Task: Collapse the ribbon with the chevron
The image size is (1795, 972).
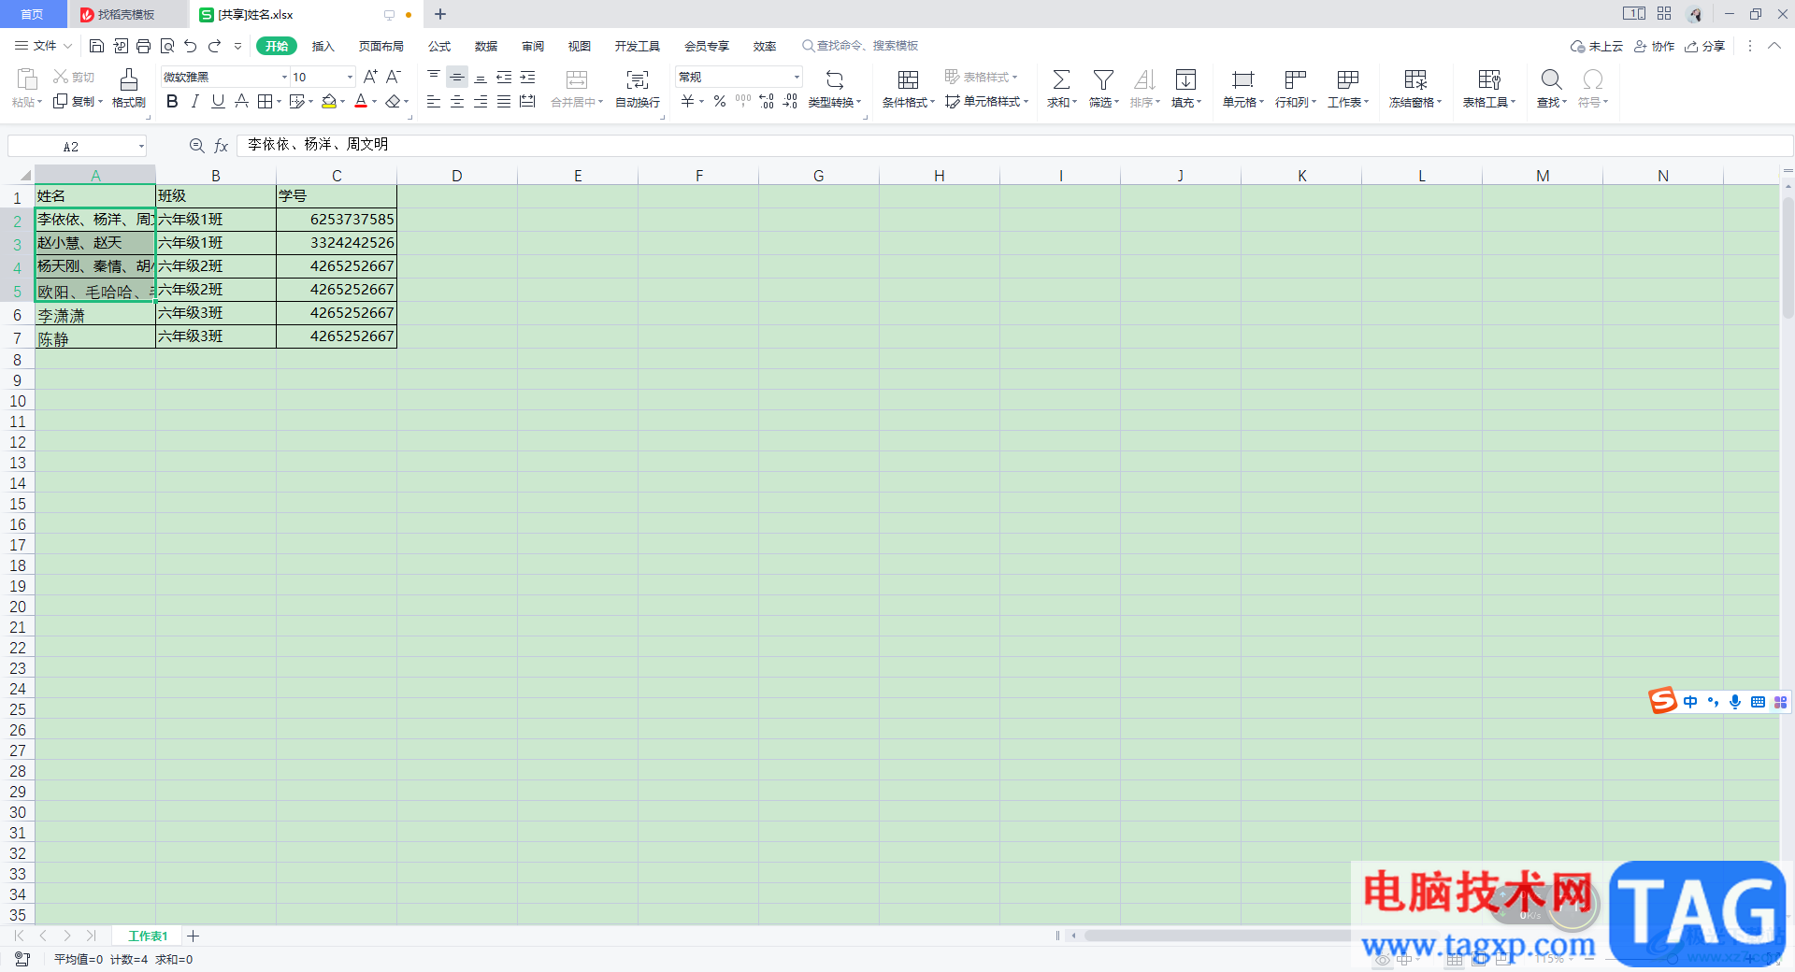Action: coord(1774,46)
